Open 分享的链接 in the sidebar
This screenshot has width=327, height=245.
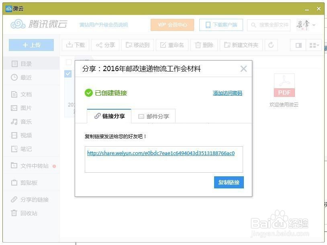31,200
